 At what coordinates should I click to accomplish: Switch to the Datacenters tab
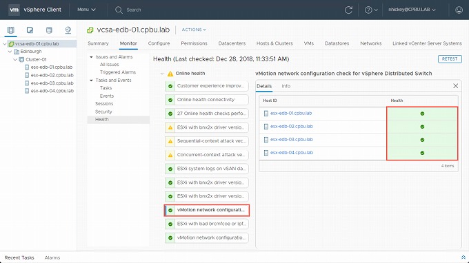click(x=232, y=43)
